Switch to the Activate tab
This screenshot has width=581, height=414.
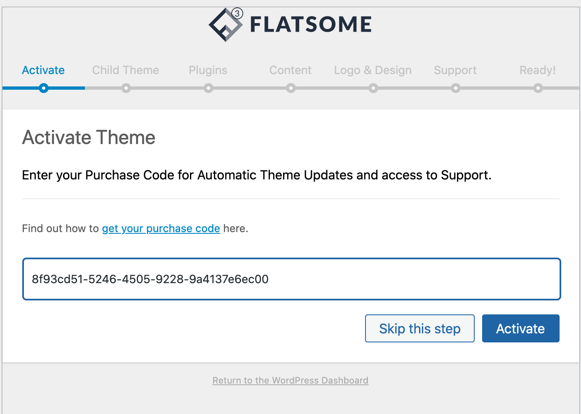43,70
